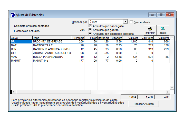
Task: Click the Val Sist total 1,694
Action: pos(129,97)
